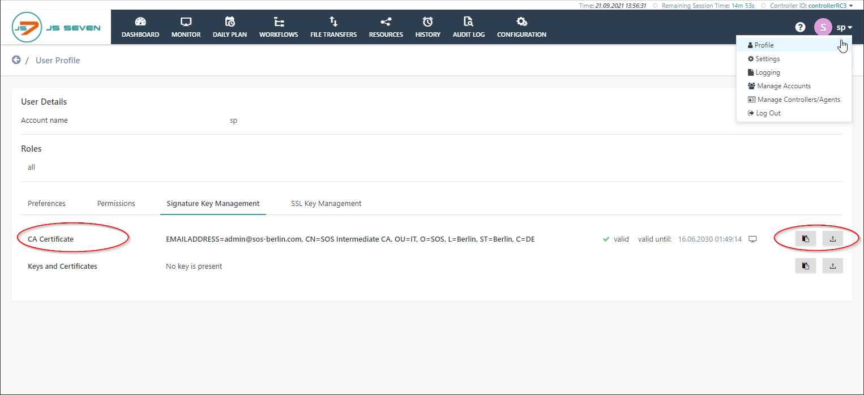The image size is (864, 395).
Task: Click the JS Seven logo
Action: (55, 27)
